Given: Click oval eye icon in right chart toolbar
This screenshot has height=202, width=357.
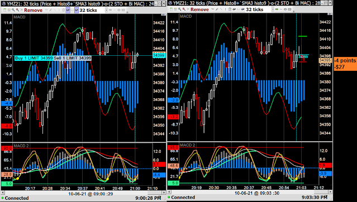Looking at the screenshot, I should click(285, 9).
